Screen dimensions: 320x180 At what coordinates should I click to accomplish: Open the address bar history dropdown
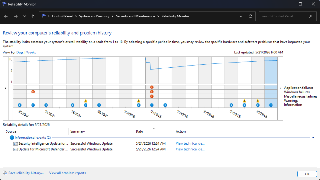click(x=241, y=16)
